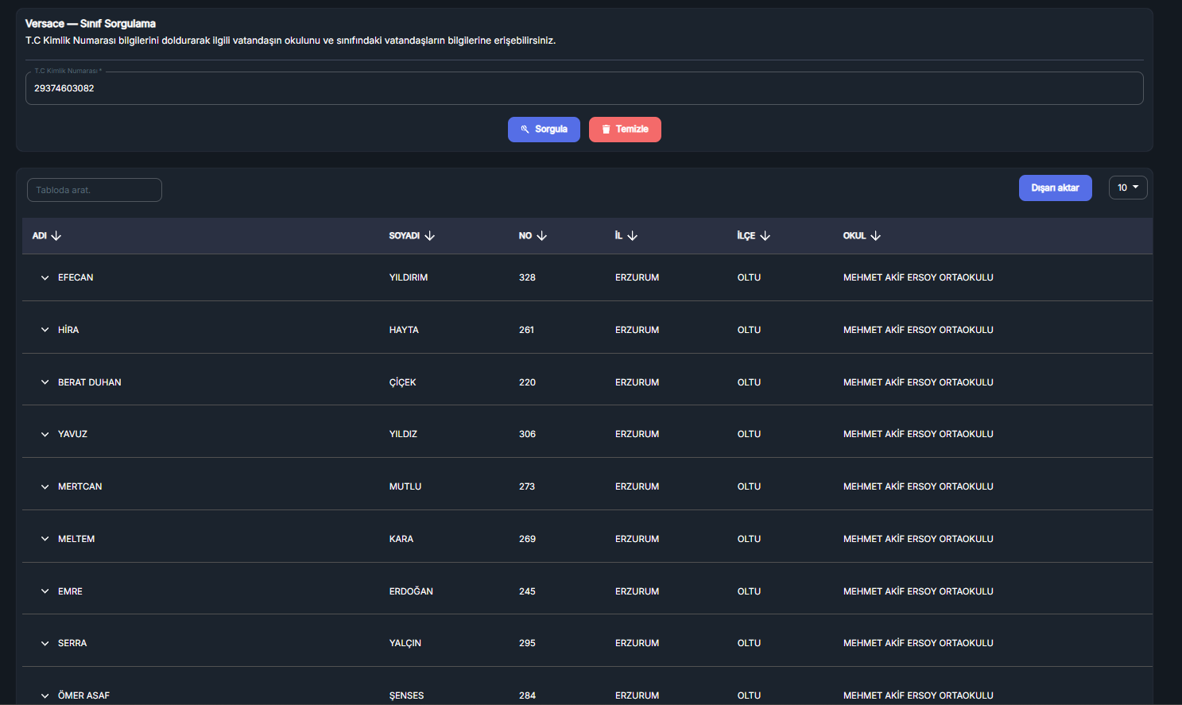Click the surname YALÇIN cell

405,643
